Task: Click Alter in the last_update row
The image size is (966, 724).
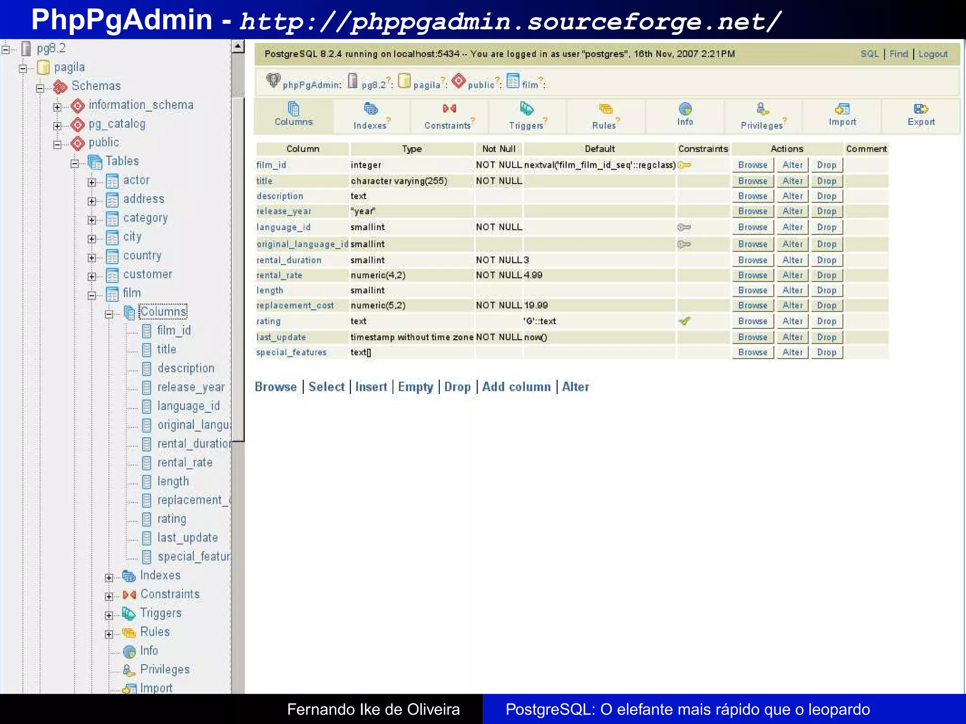Action: click(x=792, y=337)
